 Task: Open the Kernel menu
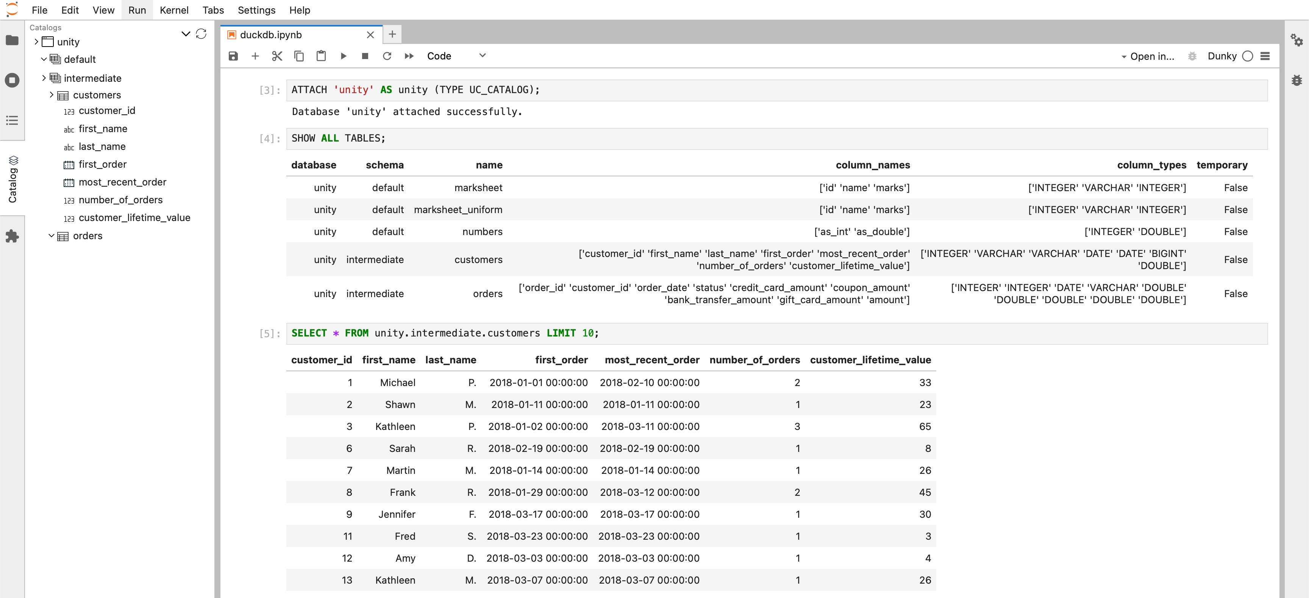174,10
